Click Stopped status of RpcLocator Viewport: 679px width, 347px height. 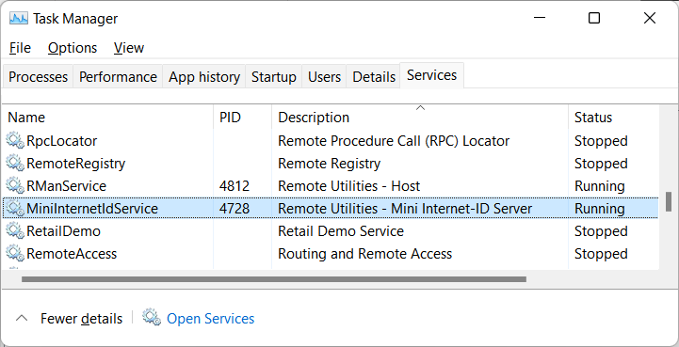(x=601, y=141)
